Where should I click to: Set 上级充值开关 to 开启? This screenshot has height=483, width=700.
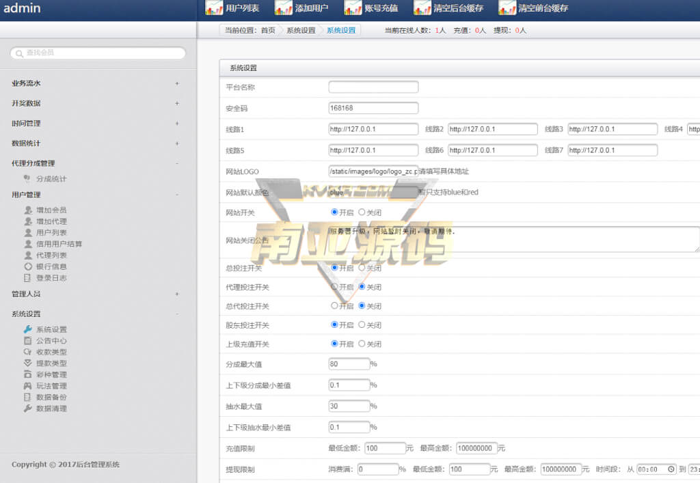tap(334, 344)
